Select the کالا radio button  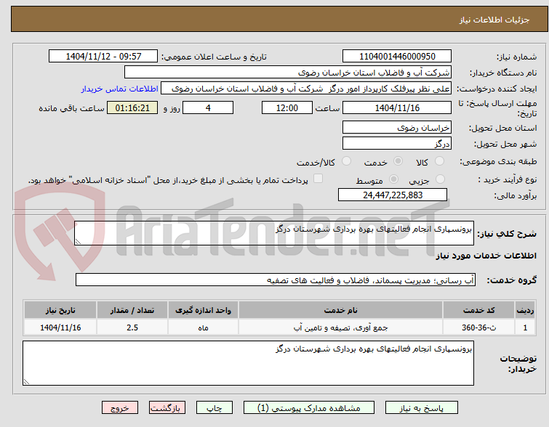coord(439,161)
